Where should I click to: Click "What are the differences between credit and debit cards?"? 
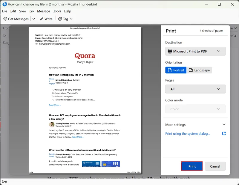(82, 150)
